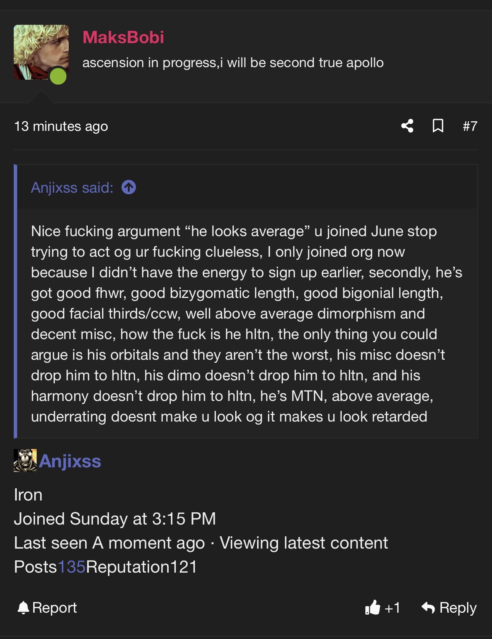Click the share post icon
The image size is (492, 639).
pos(407,126)
